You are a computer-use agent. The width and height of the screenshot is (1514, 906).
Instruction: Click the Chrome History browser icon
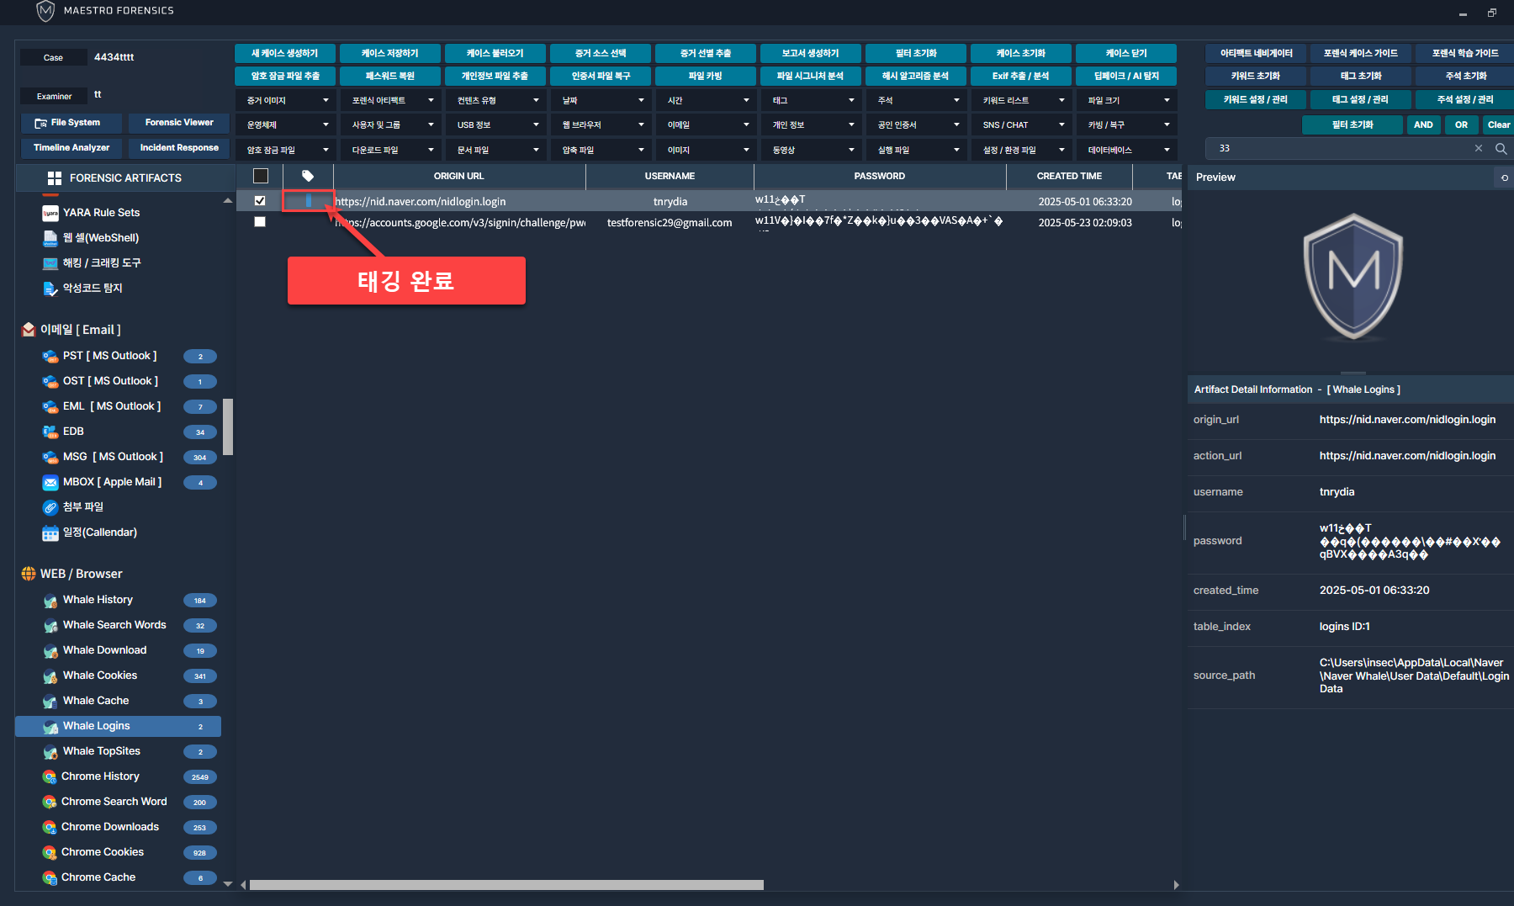(x=50, y=776)
